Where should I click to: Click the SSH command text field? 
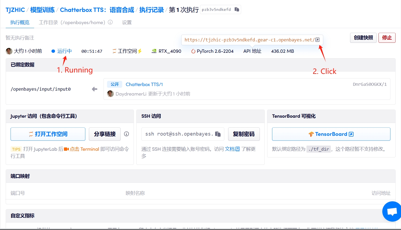tap(179, 134)
